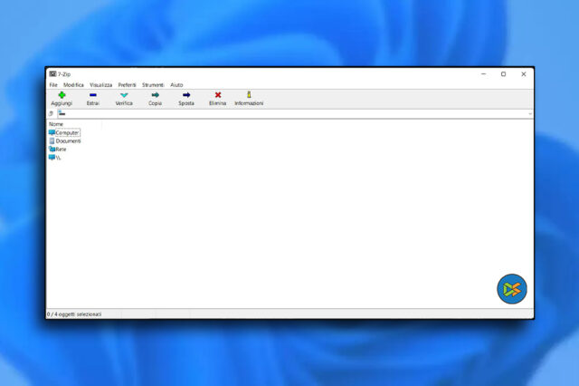Open the File menu
Viewport: 579px width, 386px height.
click(x=53, y=84)
